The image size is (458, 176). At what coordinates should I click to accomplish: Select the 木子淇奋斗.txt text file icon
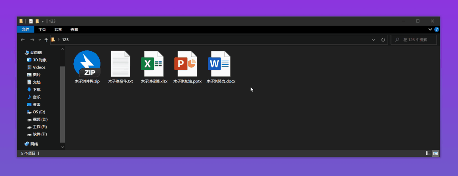coord(120,64)
